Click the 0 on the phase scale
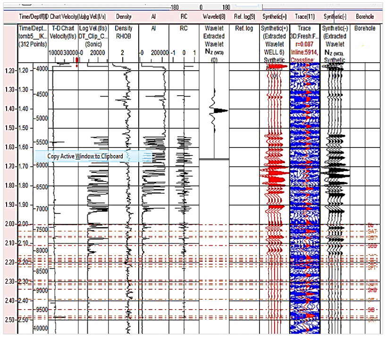This screenshot has width=387, height=337. [202, 7]
